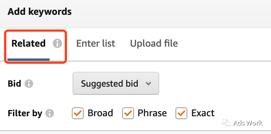Click the Exact label text
This screenshot has width=271, height=134.
203,113
